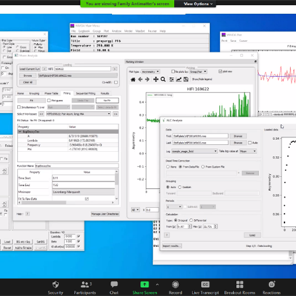Screen dimensions: 296x296
Task: Click the previous workspace << button
Action: click(41, 114)
